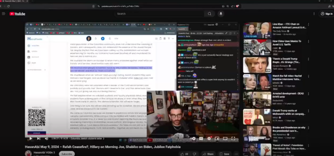Open Brooks and Granderson PBS thumbnail
Viewport: 334px width, 156px height.
(x=257, y=134)
